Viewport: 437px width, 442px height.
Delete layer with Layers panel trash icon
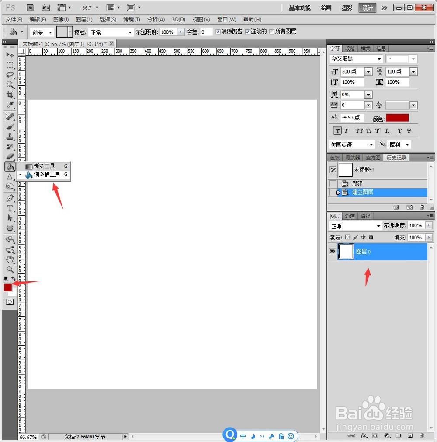422,435
